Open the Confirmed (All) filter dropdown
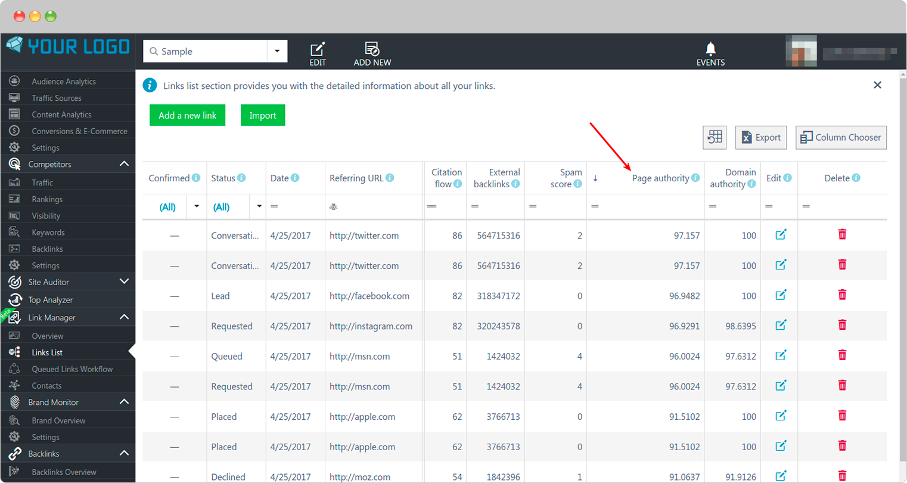The image size is (907, 483). pyautogui.click(x=197, y=206)
